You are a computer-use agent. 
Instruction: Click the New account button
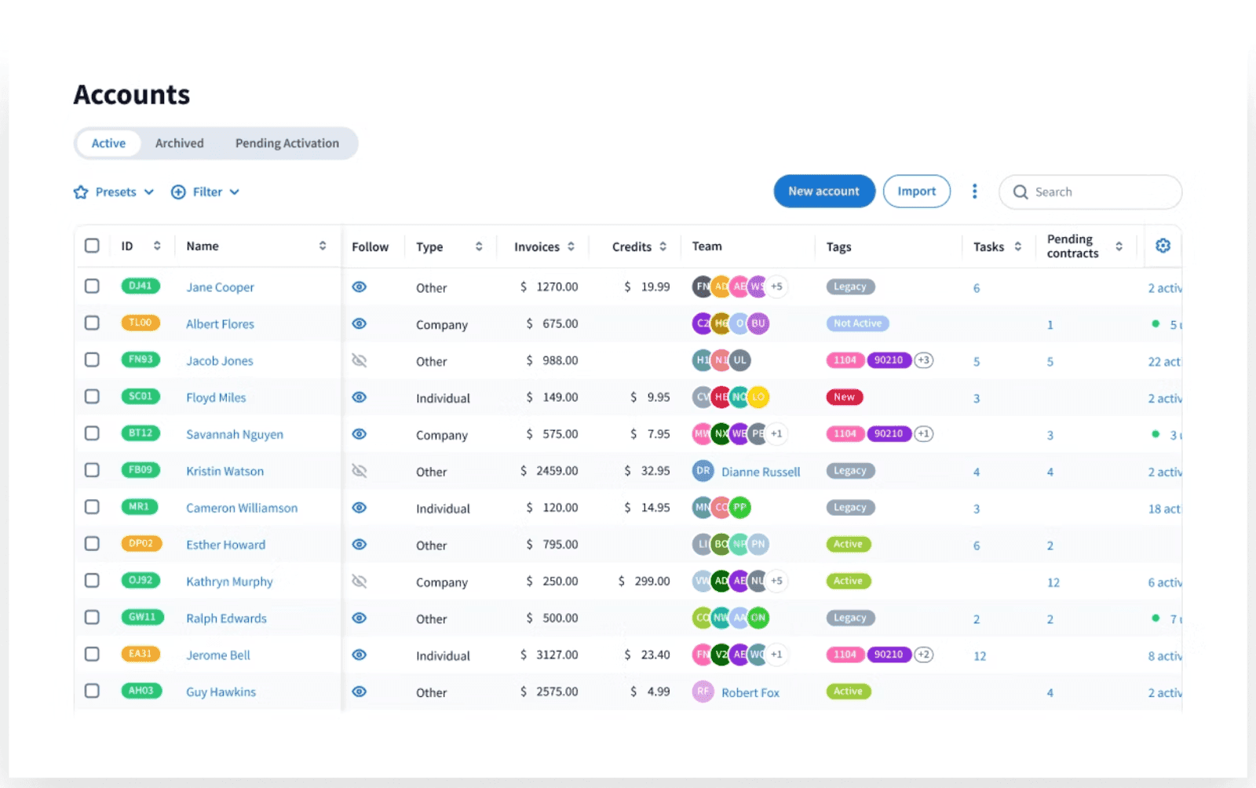[x=823, y=191]
